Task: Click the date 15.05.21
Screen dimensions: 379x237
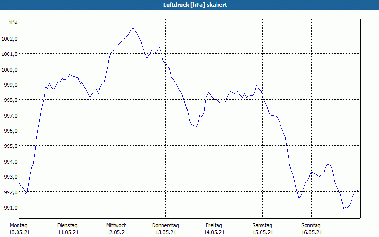Action: coord(263,233)
